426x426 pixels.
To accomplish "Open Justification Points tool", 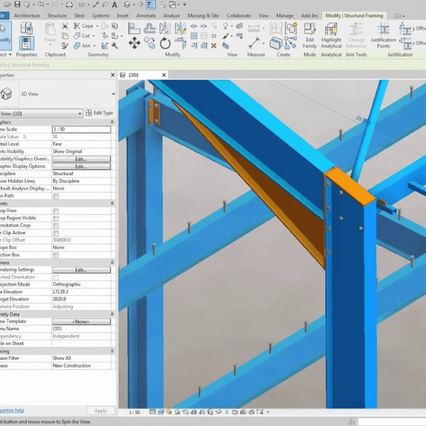I will click(383, 35).
